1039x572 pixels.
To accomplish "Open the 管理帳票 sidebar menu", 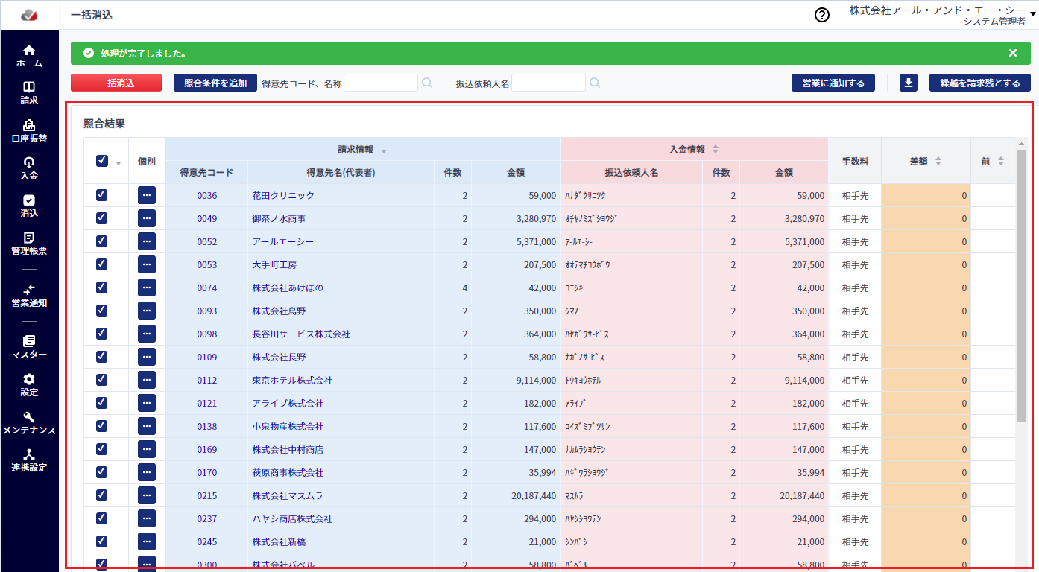I will click(29, 244).
